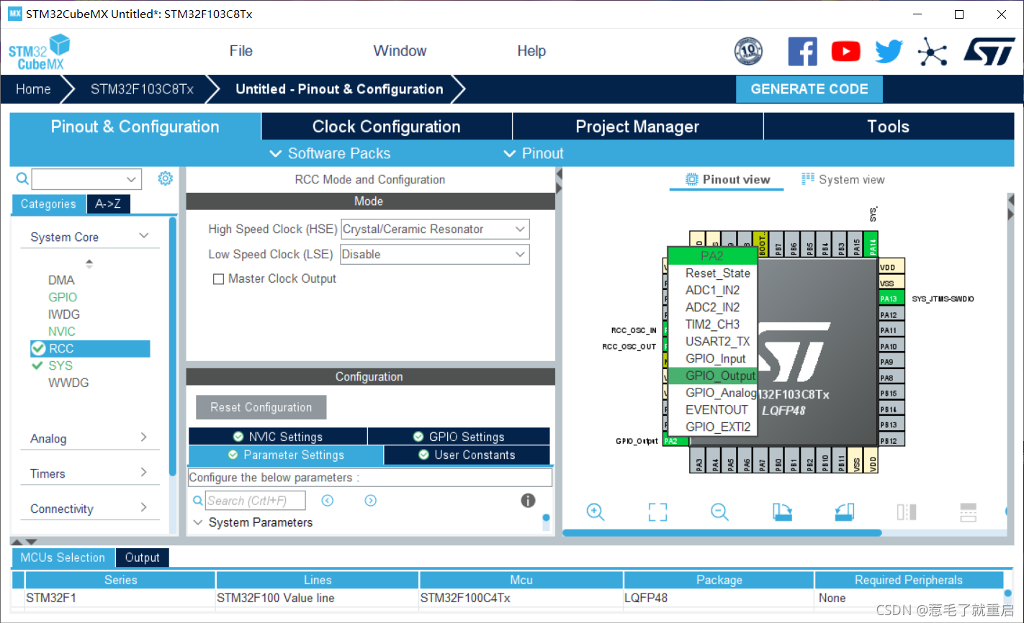Click the BOOT pin at chip top
This screenshot has height=623, width=1024.
[760, 244]
